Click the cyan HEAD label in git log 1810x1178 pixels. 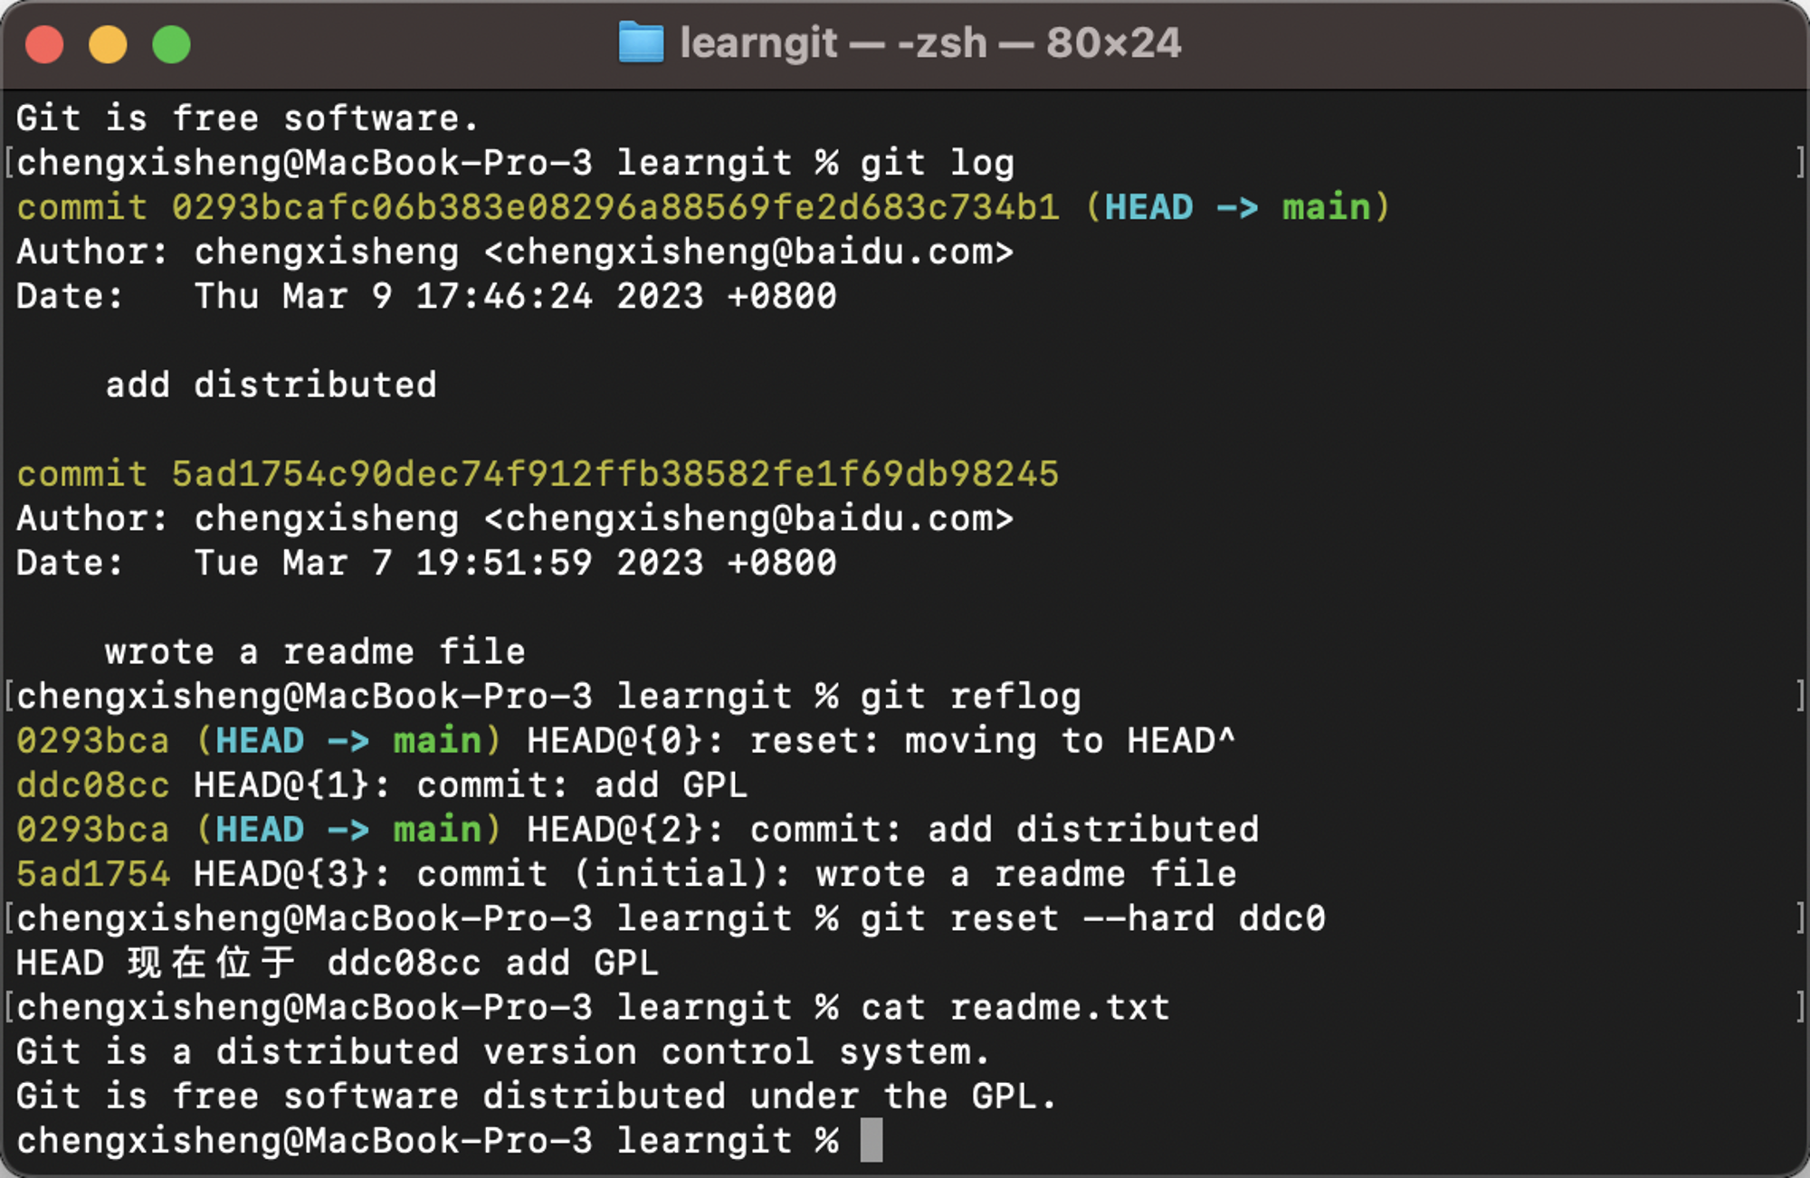[1148, 207]
